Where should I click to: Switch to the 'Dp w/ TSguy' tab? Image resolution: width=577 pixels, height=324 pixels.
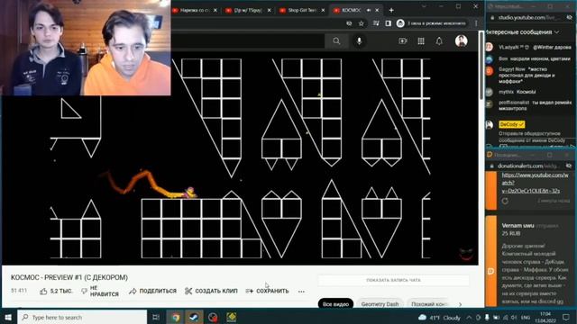click(249, 10)
